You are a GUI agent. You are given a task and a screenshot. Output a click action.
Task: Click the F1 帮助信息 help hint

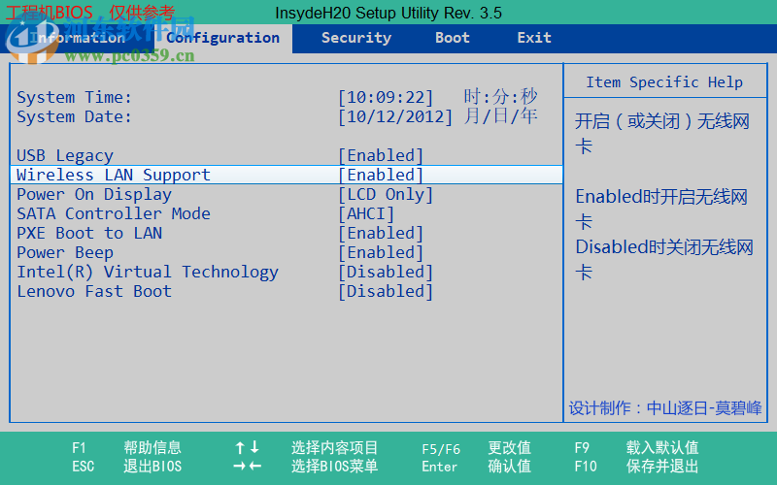(x=126, y=448)
